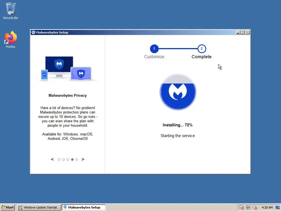
Task: Select the fourth filled carousel dot
Action: coord(72,160)
